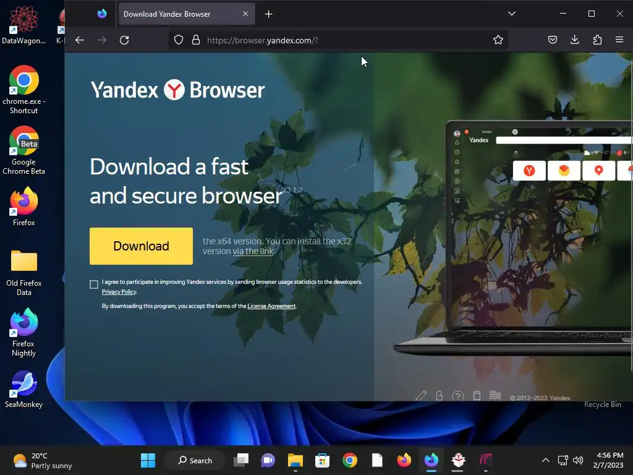Click the forward navigation arrow
633x475 pixels.
[102, 40]
